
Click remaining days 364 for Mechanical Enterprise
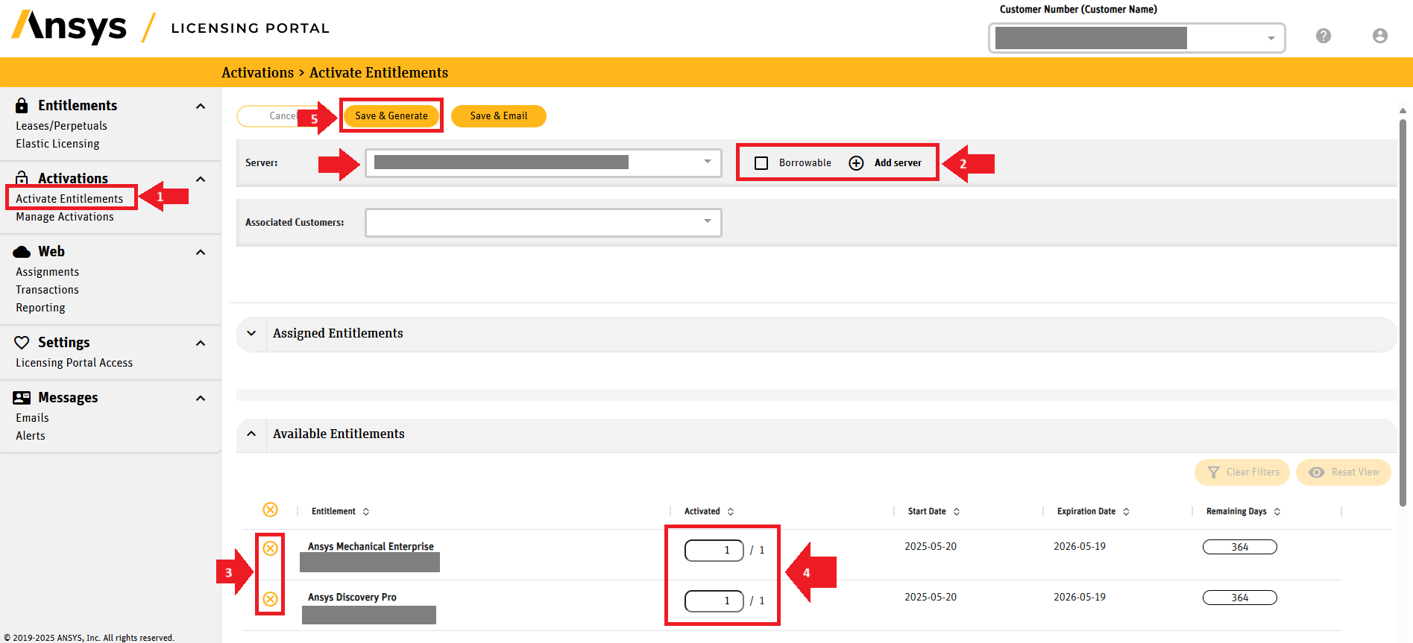click(1240, 547)
